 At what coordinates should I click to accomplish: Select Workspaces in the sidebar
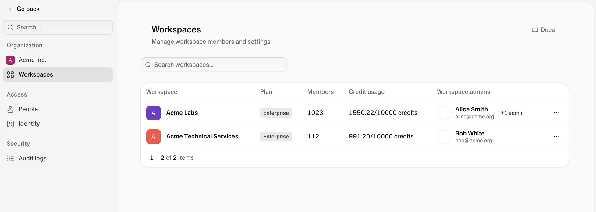[x=58, y=75]
